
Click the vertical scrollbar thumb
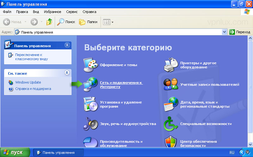[250, 87]
